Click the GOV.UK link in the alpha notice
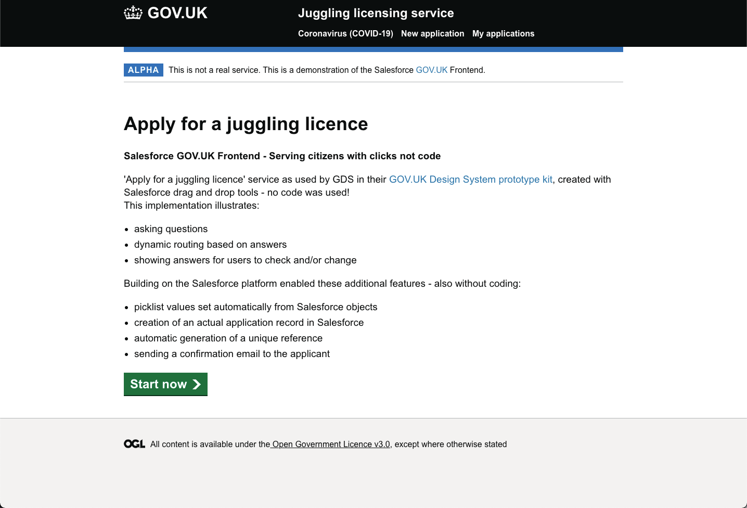The height and width of the screenshot is (508, 747). click(x=432, y=70)
